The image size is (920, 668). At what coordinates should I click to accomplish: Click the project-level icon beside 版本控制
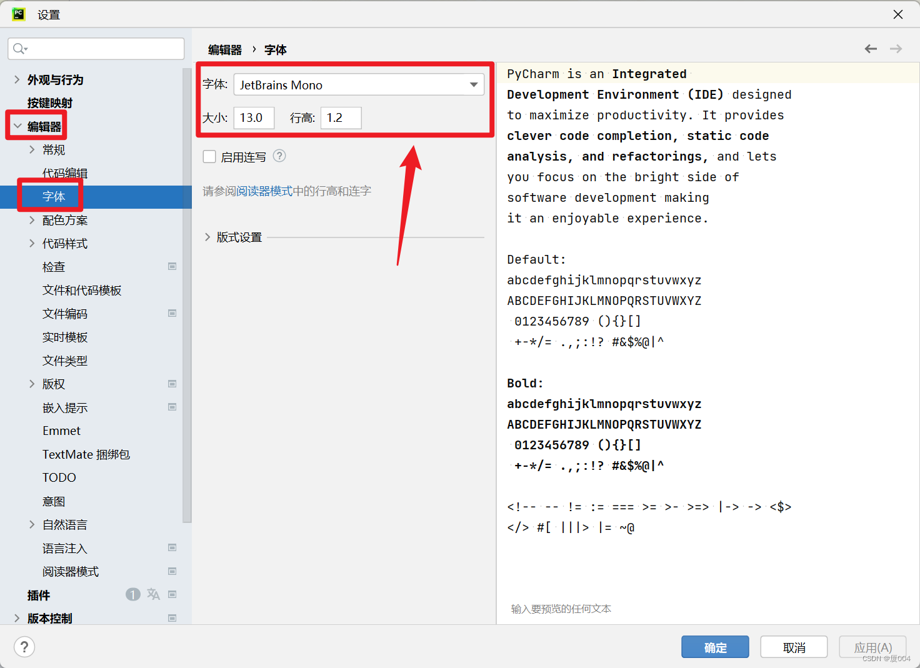click(172, 618)
